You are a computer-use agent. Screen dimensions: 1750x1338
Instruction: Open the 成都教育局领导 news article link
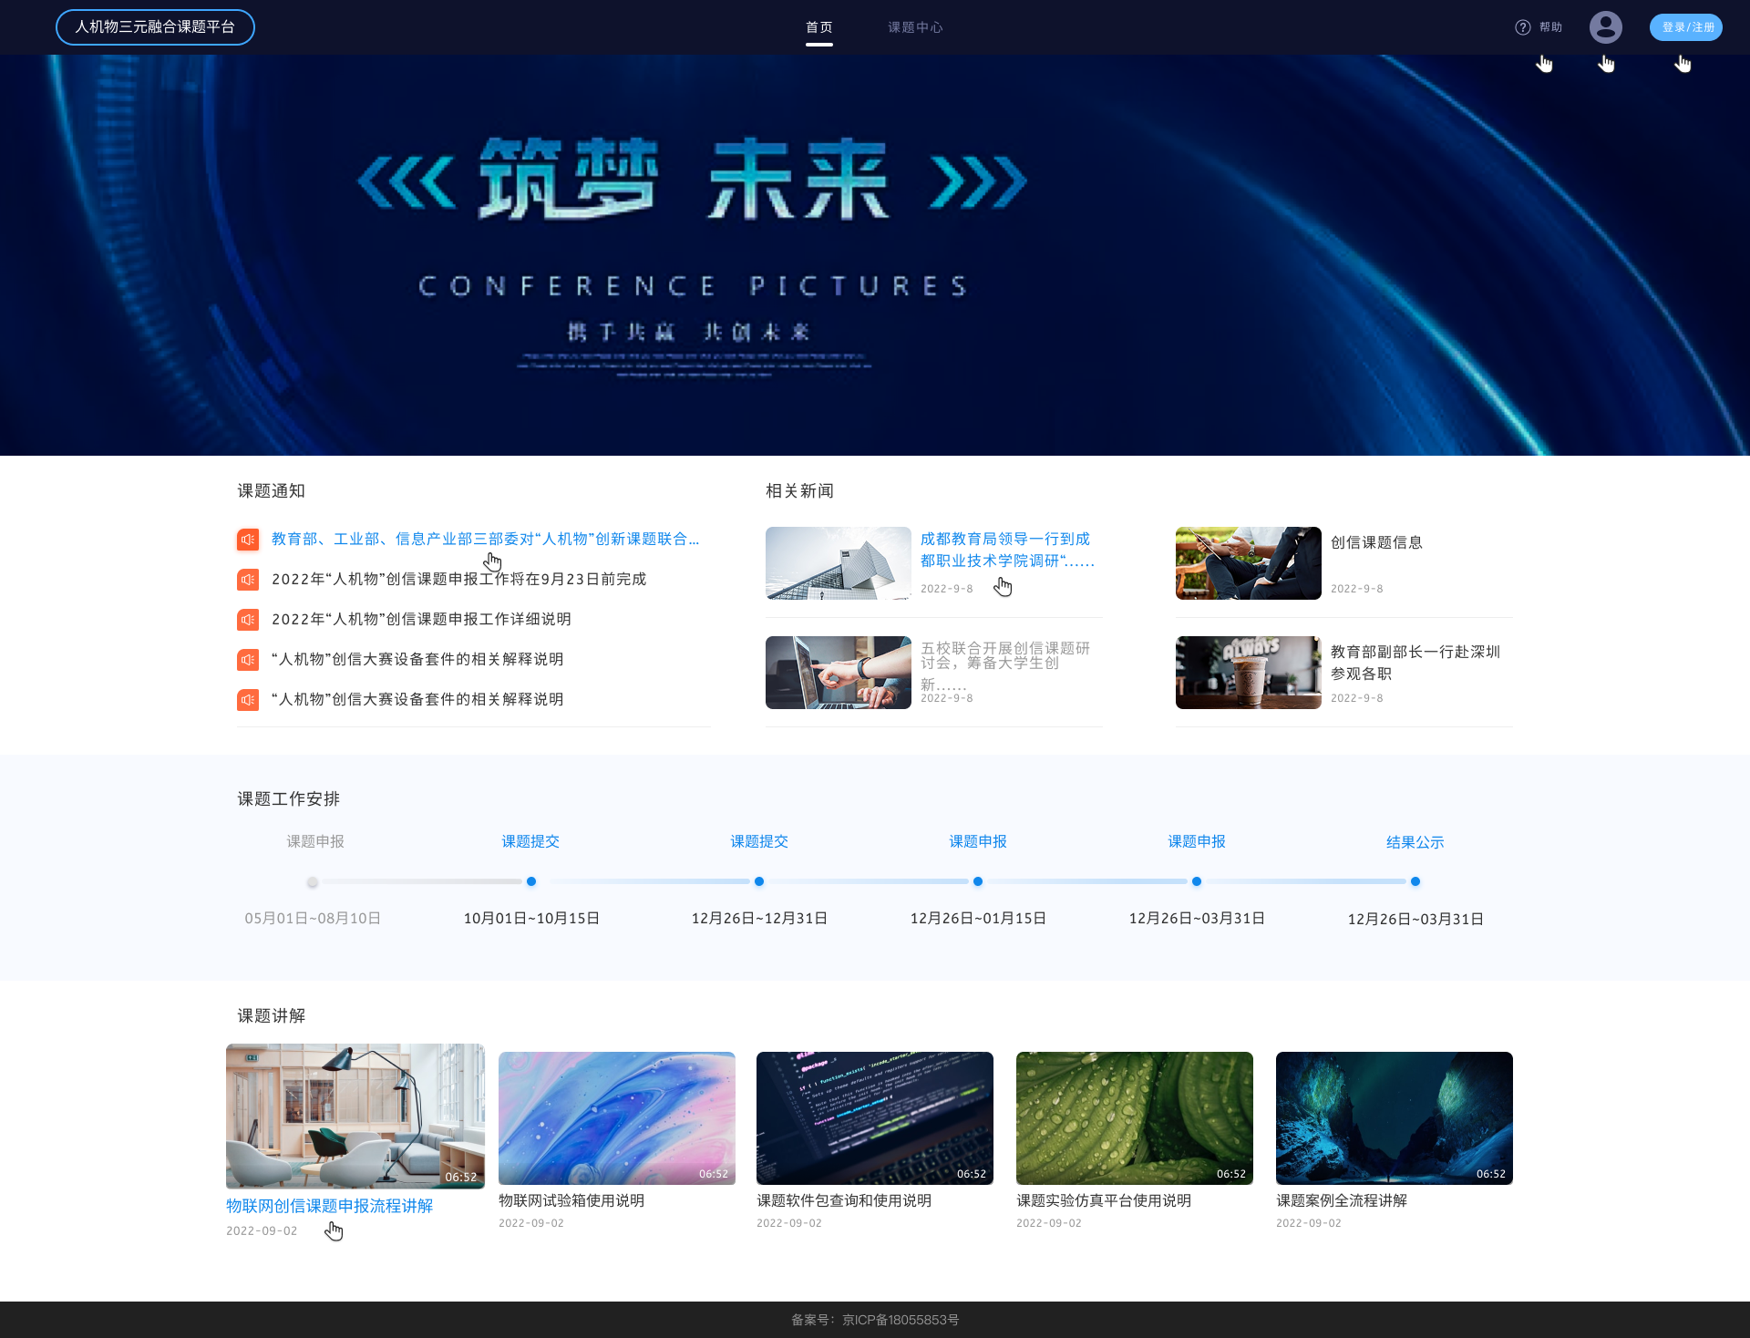pos(1006,550)
